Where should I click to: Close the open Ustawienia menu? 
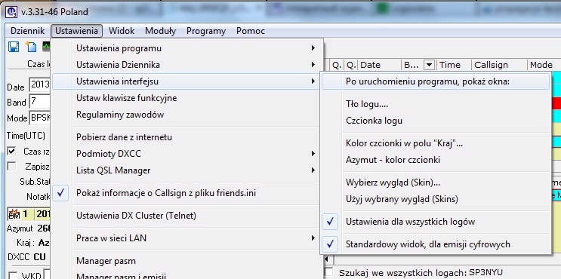(x=76, y=31)
